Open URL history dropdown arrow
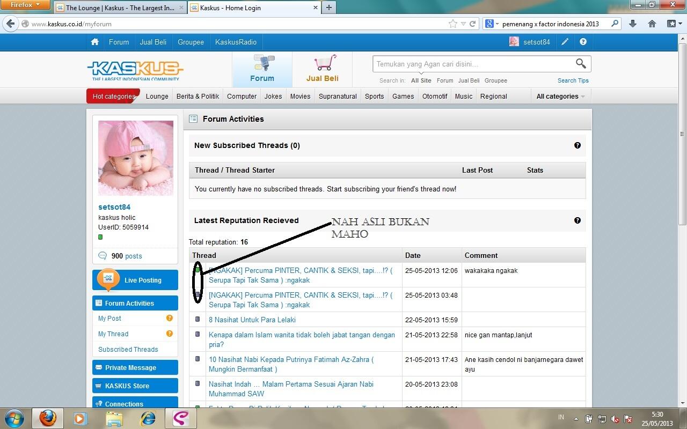This screenshot has height=429, width=687. (463, 24)
